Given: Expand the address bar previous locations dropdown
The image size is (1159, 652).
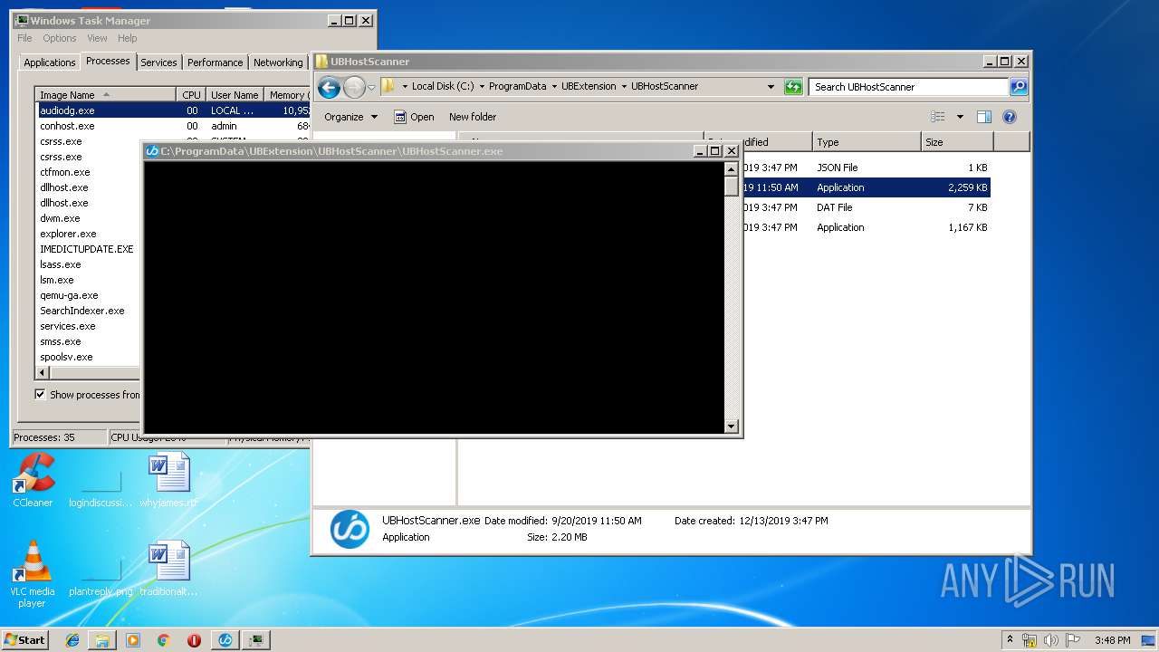Looking at the screenshot, I should (x=771, y=87).
